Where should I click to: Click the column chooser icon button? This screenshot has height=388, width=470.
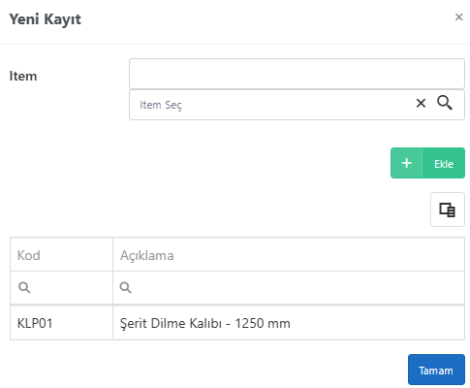(x=448, y=210)
